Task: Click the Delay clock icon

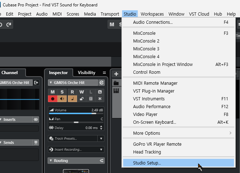Action: pos(51,128)
